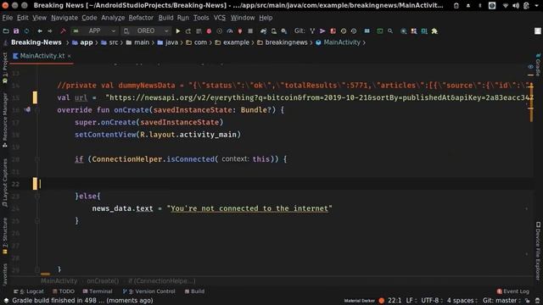
Task: Build the project with the hammer icon
Action: tap(63, 31)
